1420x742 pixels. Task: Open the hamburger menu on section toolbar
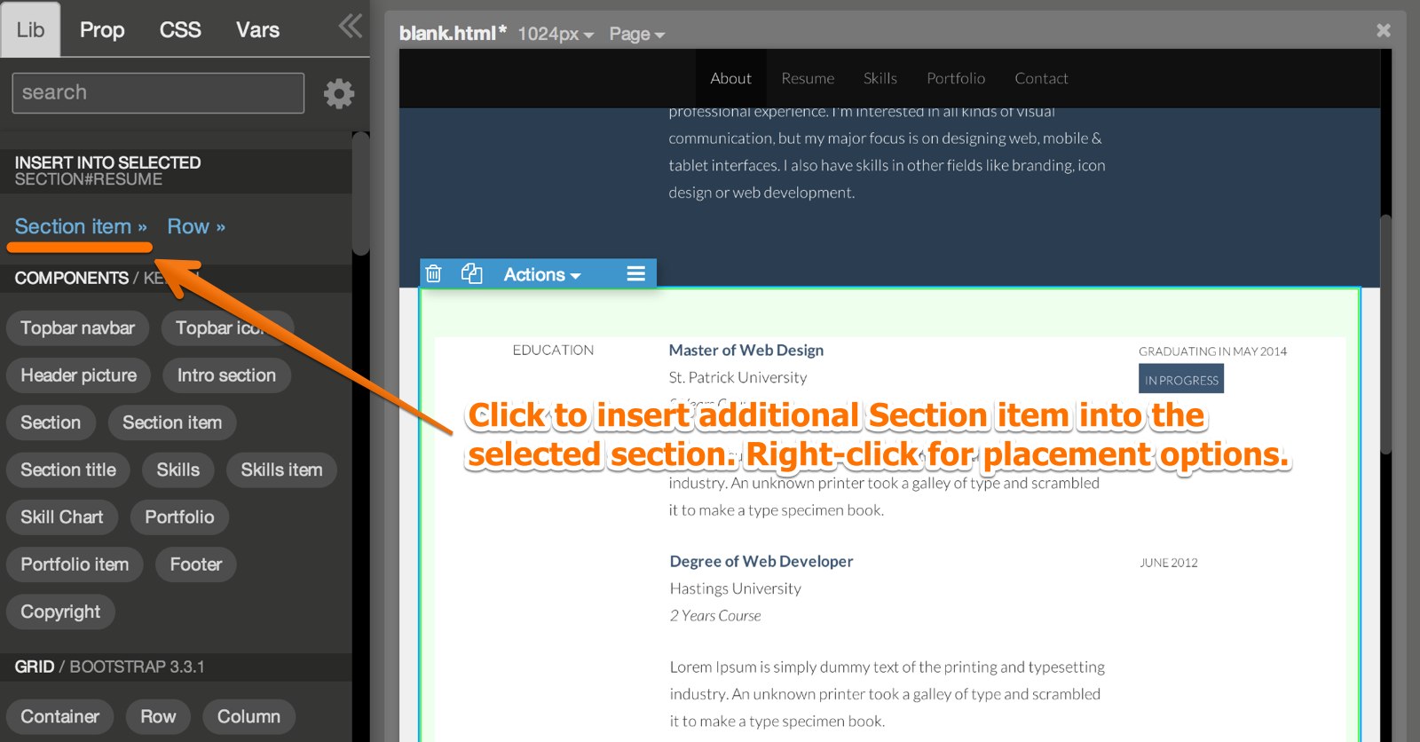coord(635,273)
